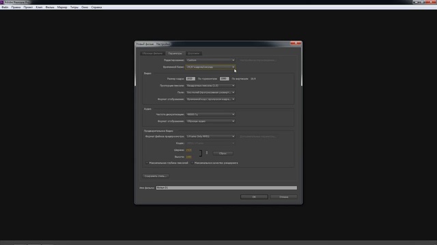The image size is (437, 245).
Task: Open the Пропорции пикселя dropdown
Action: click(x=210, y=86)
